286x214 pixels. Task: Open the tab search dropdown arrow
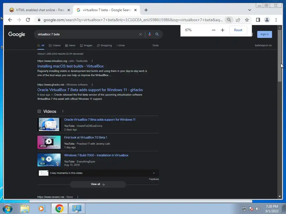(x=250, y=10)
